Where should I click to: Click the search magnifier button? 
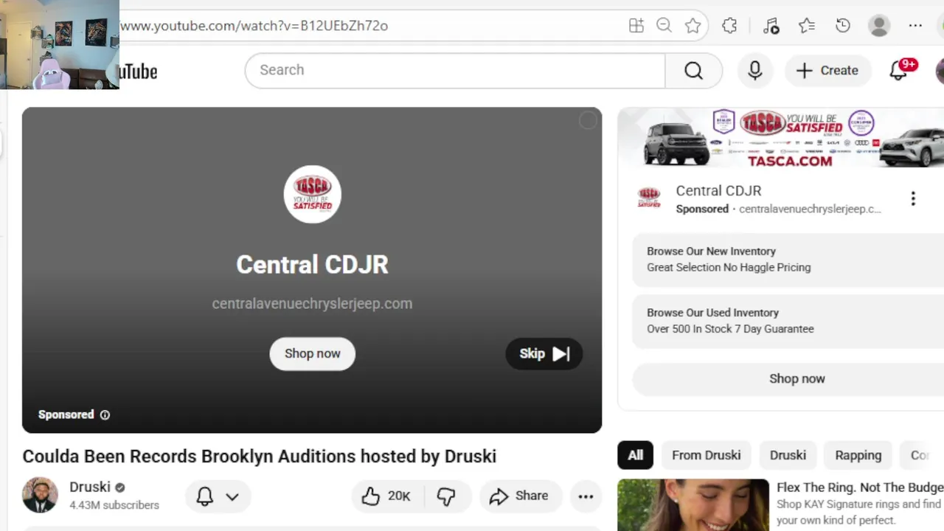[x=693, y=70]
